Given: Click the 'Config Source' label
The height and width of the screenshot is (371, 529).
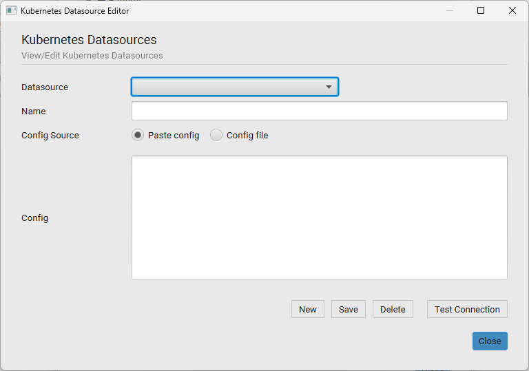Looking at the screenshot, I should click(x=50, y=135).
